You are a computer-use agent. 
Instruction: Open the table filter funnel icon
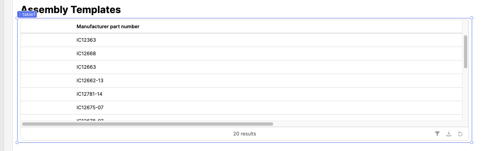[437, 134]
